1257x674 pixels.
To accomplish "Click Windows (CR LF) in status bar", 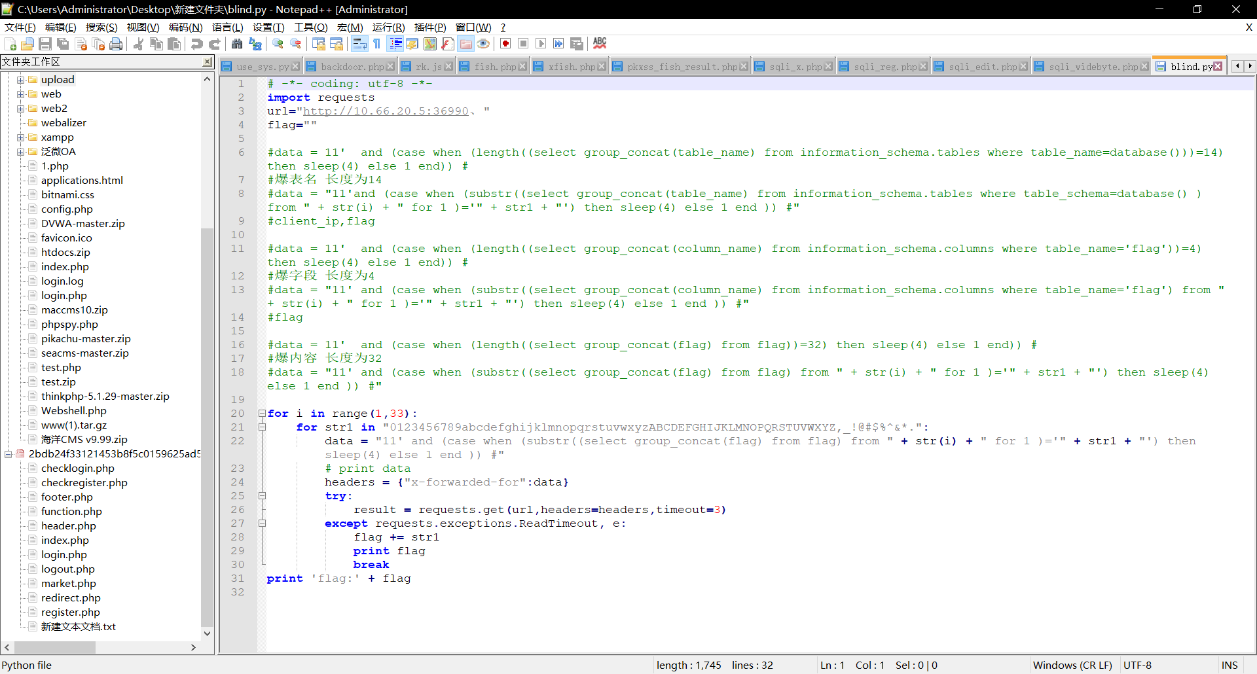I will click(x=1072, y=665).
